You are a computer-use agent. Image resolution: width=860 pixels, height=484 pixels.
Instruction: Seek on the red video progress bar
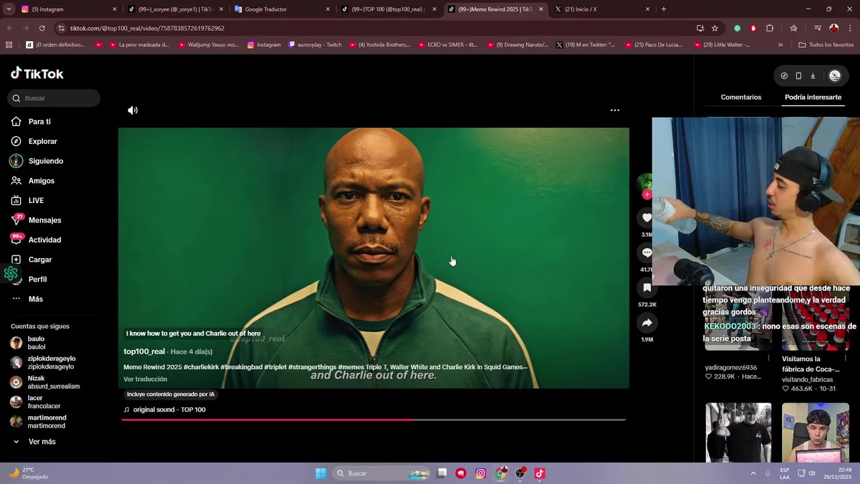coord(374,419)
